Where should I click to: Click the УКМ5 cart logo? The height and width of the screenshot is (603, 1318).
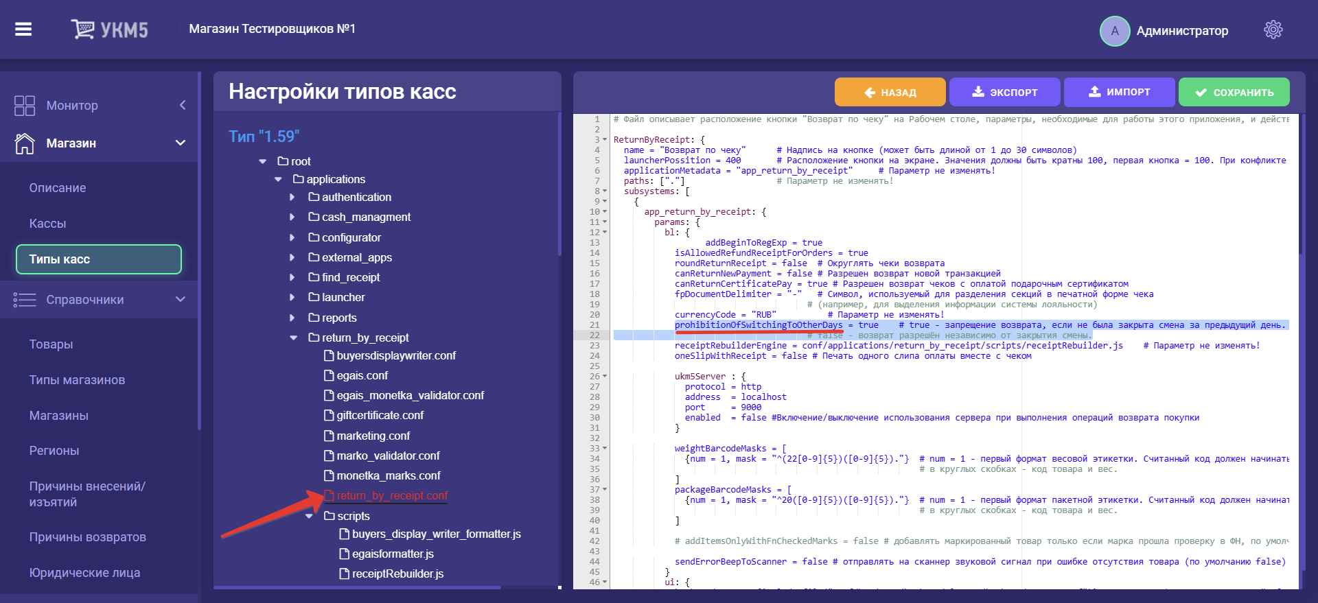point(109,29)
